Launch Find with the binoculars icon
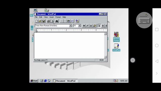The image size is (161, 91). pyautogui.click(x=57, y=21)
